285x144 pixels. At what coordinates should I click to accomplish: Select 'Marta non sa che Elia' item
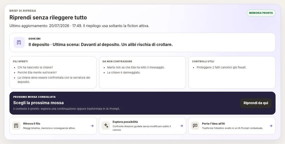[136, 67]
